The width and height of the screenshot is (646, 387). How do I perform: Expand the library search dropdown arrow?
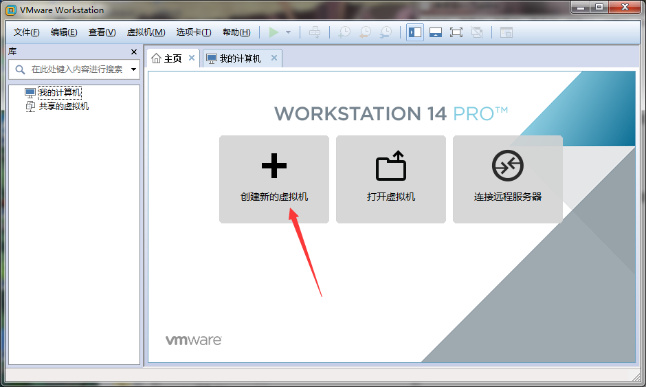[x=133, y=69]
